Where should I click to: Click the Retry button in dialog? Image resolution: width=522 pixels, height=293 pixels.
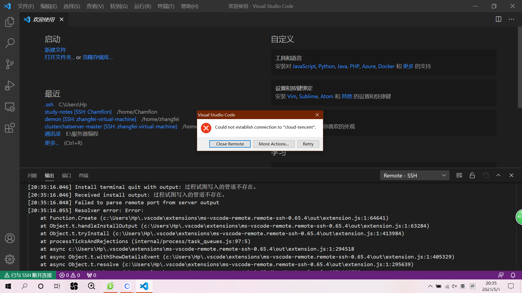point(308,144)
